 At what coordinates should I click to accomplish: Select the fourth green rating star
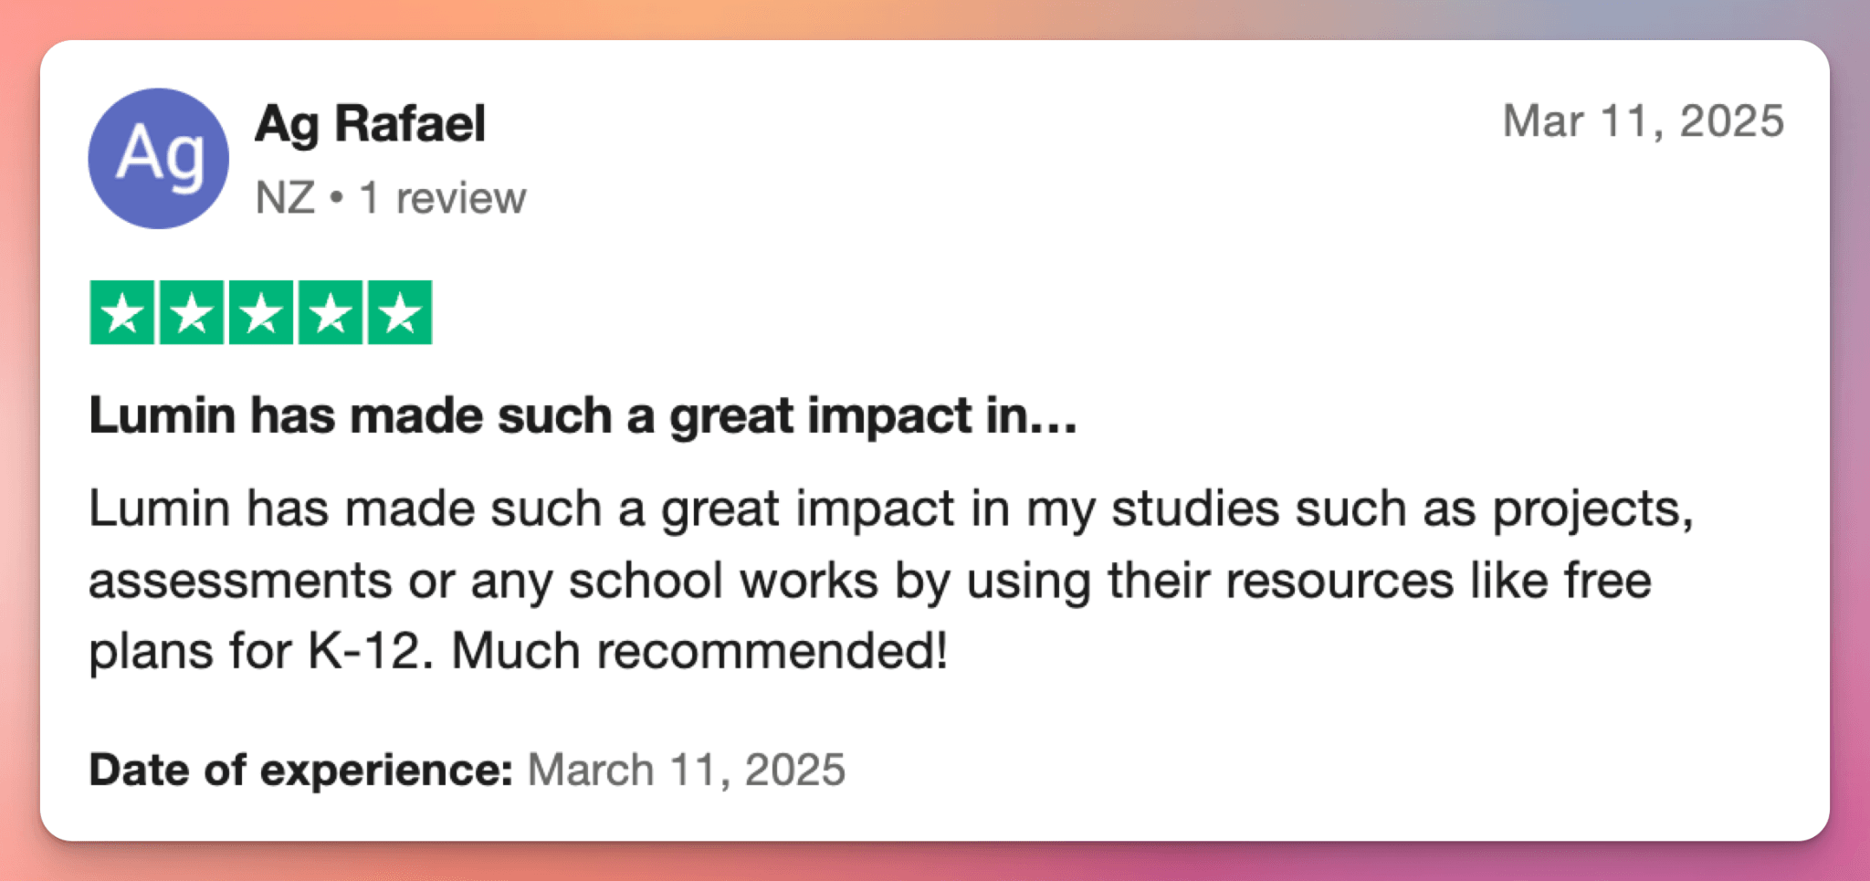tap(331, 312)
